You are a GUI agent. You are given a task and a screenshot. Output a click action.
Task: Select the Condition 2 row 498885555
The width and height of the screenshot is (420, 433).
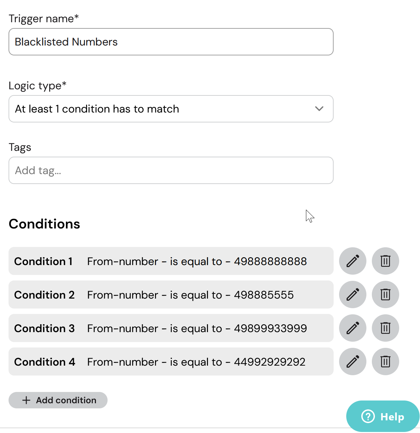[171, 294]
